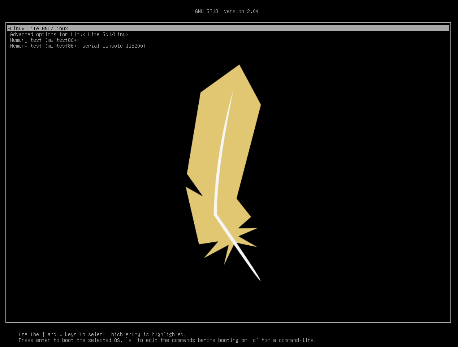Click the top tip of the feather
The height and width of the screenshot is (347, 458).
[239, 66]
